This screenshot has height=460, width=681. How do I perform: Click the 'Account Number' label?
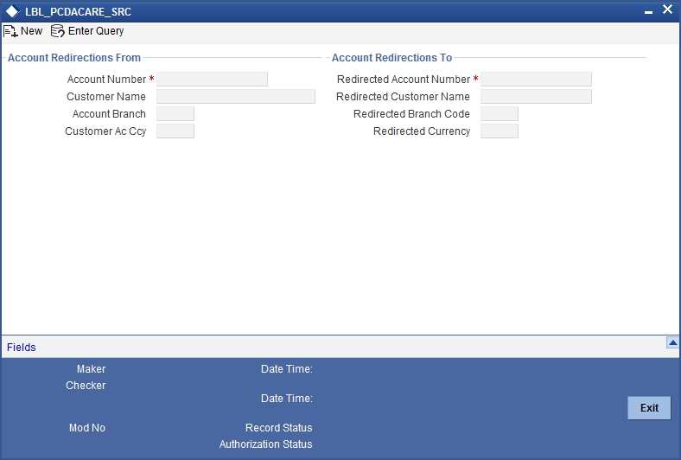[106, 80]
